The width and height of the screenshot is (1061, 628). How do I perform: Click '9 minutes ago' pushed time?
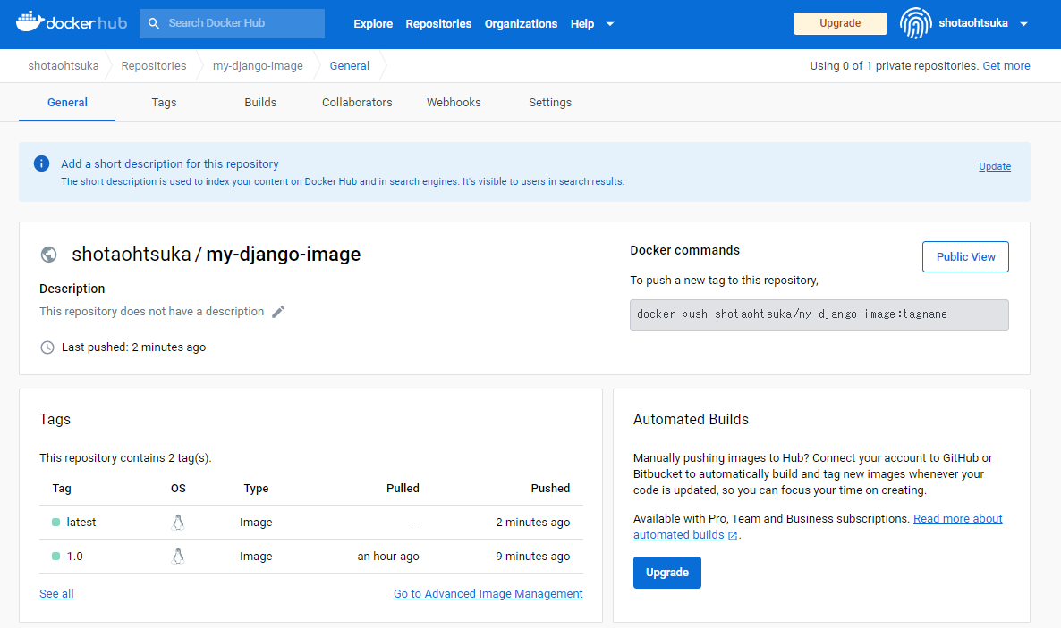click(x=532, y=556)
